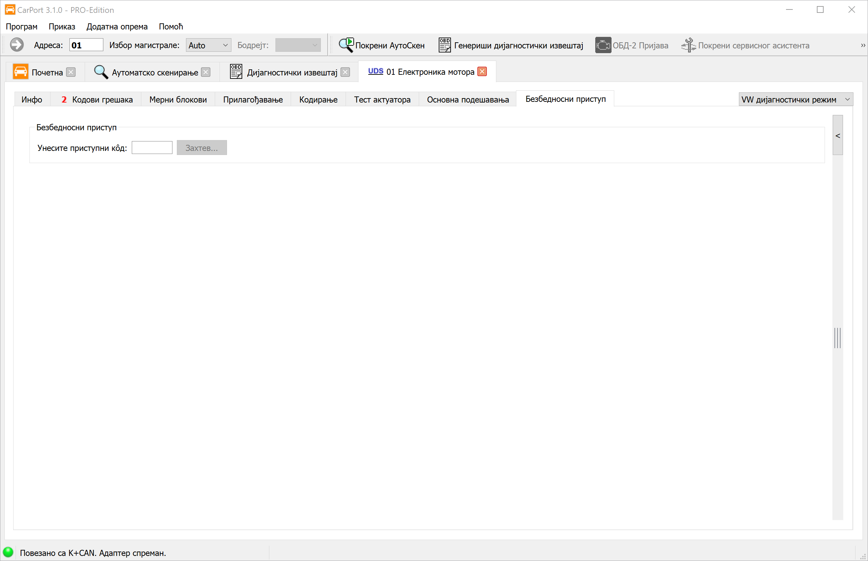
Task: Click Покрени сервисног асистента wrench icon
Action: (x=688, y=45)
